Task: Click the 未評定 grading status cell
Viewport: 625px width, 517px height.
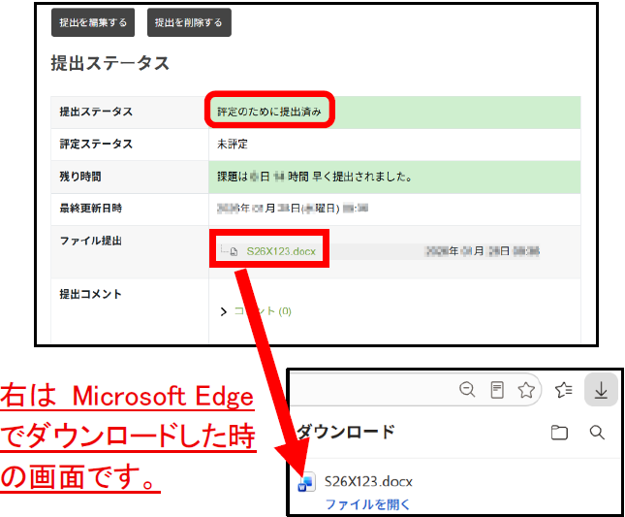Action: (394, 145)
